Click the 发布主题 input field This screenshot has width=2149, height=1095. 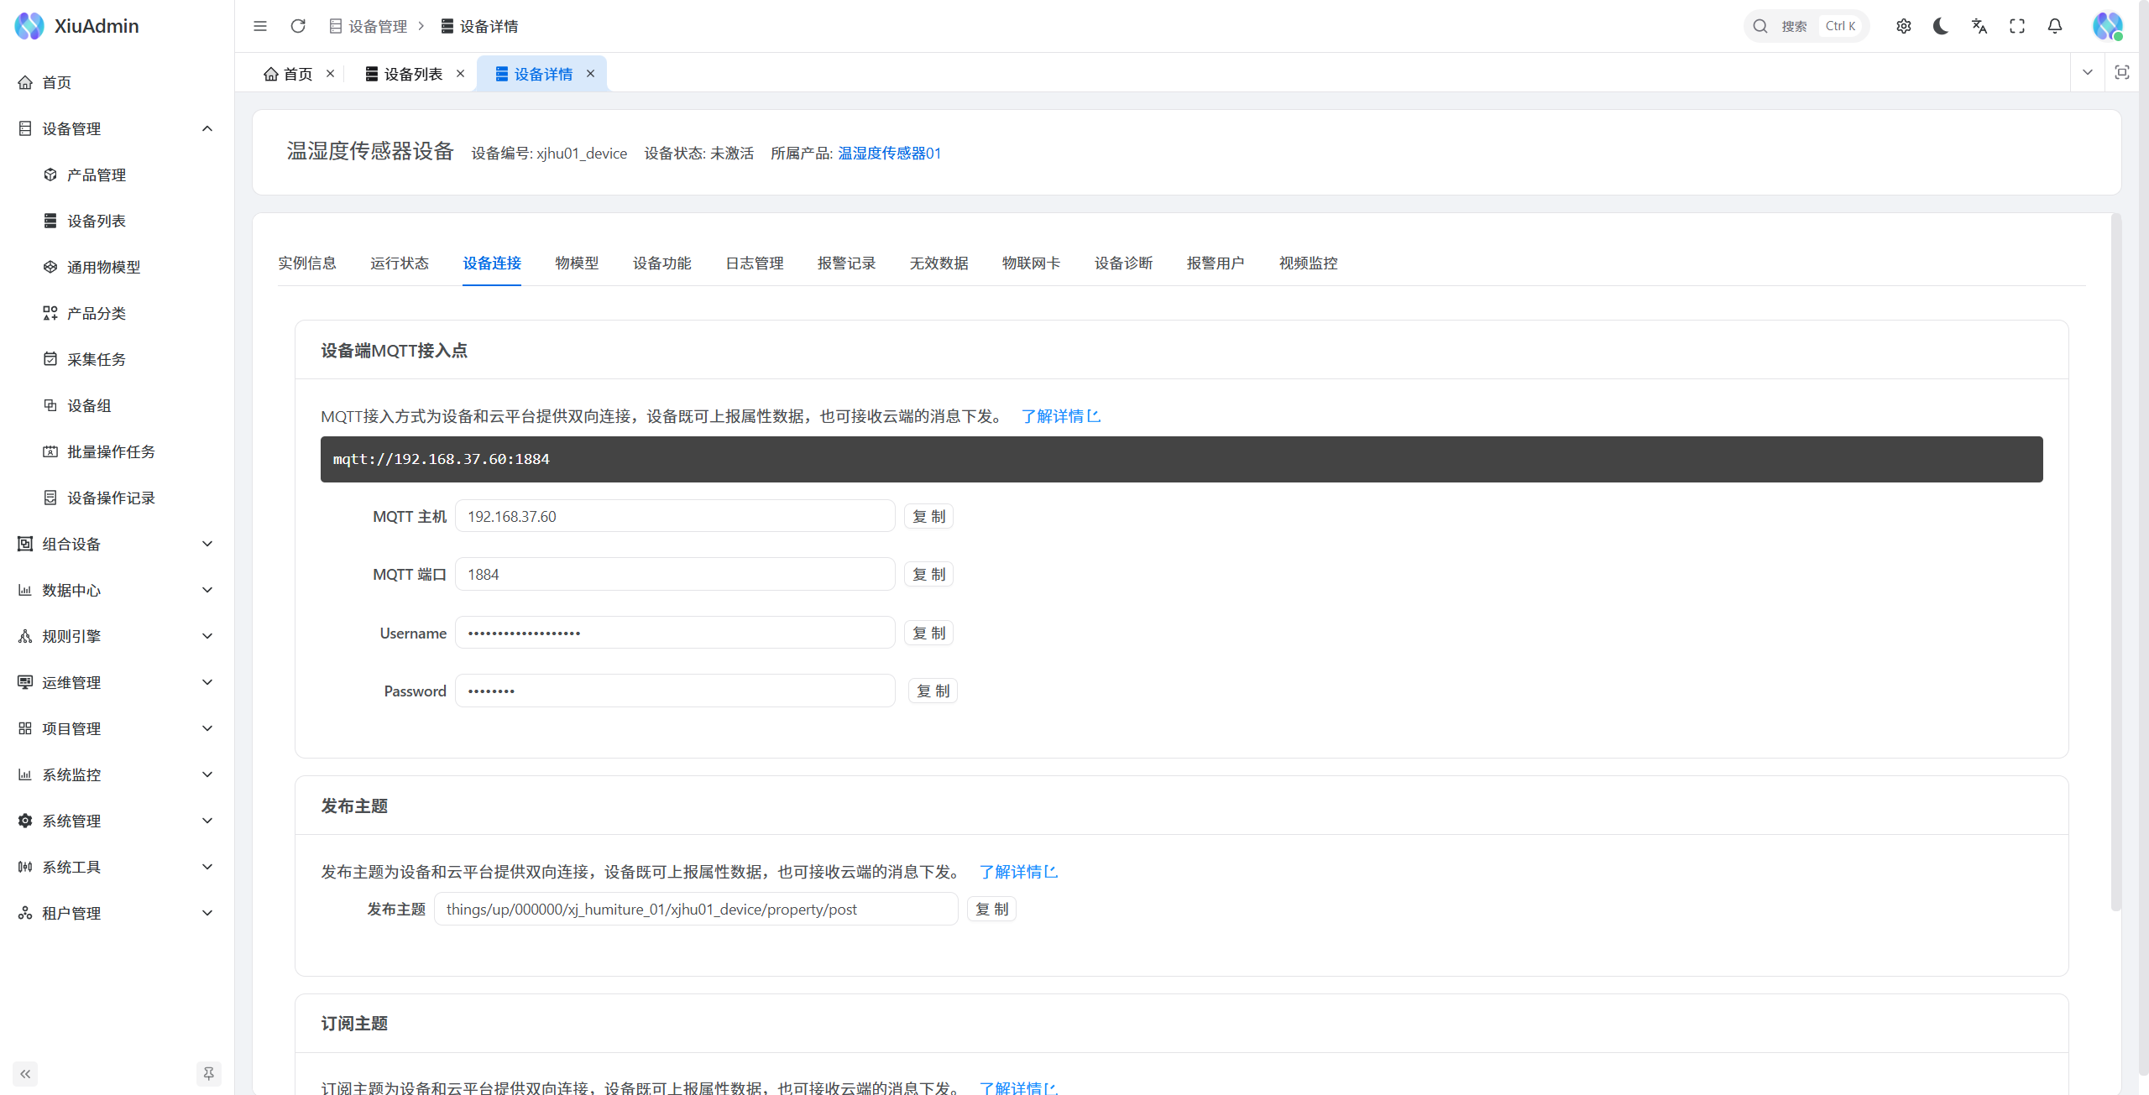click(695, 909)
